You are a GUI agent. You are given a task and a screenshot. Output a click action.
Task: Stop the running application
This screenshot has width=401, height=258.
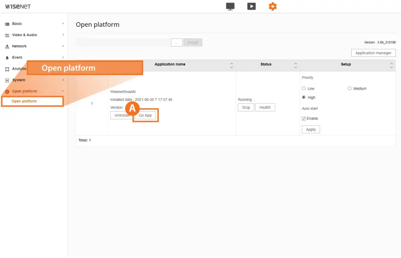pyautogui.click(x=246, y=107)
